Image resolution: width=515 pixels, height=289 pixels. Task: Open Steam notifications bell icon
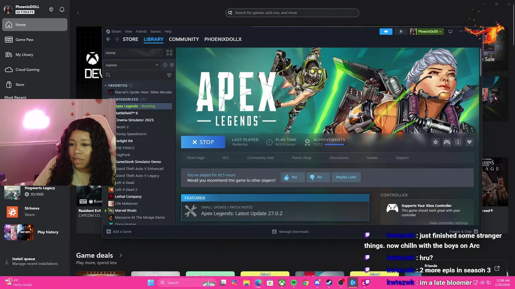(x=401, y=31)
